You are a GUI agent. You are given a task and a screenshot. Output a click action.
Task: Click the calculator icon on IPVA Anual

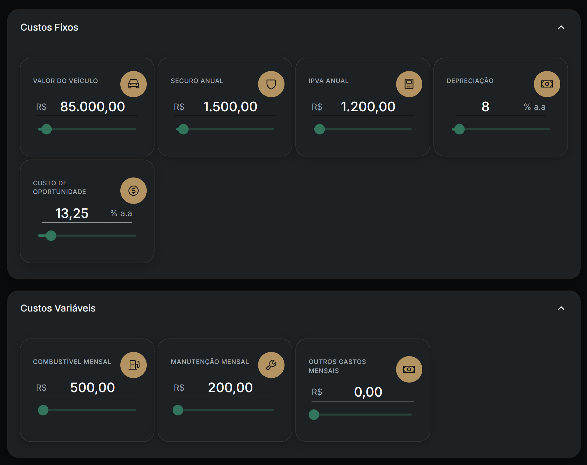(x=409, y=84)
